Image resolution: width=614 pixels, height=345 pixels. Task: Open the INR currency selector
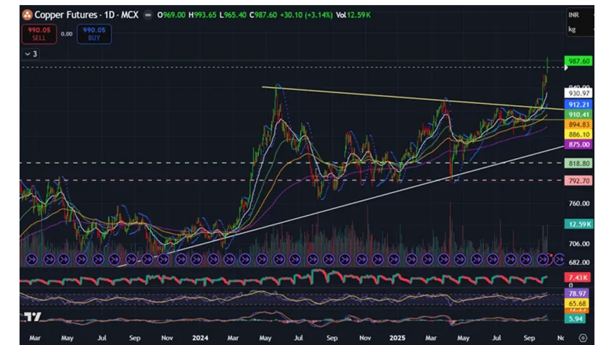click(574, 14)
